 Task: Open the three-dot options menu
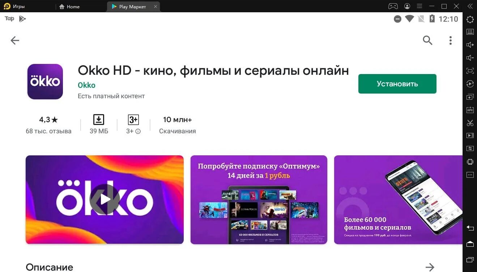pos(450,40)
